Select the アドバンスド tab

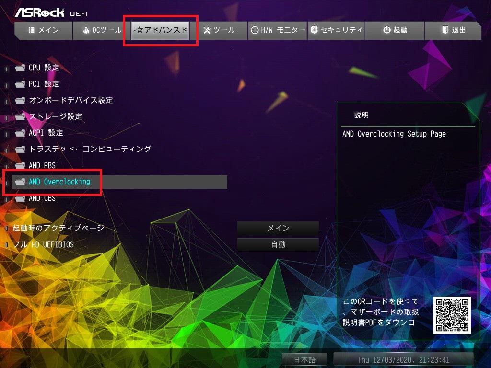tap(160, 30)
